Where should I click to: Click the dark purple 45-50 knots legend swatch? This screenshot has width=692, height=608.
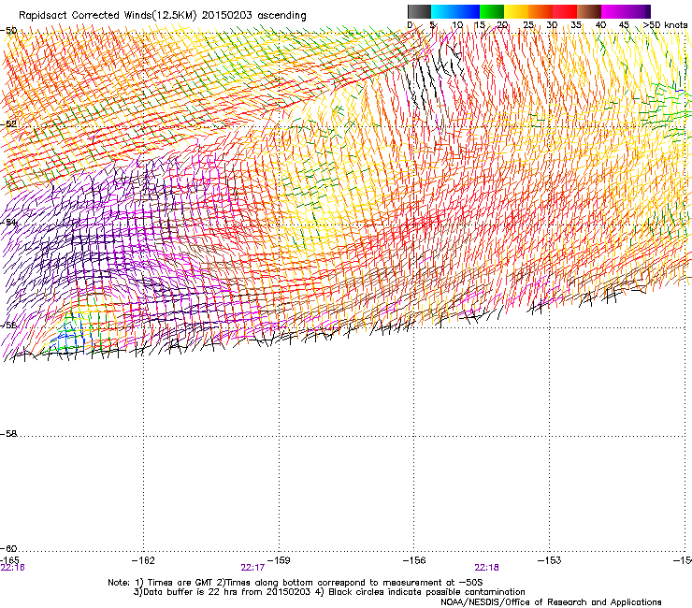coord(638,11)
